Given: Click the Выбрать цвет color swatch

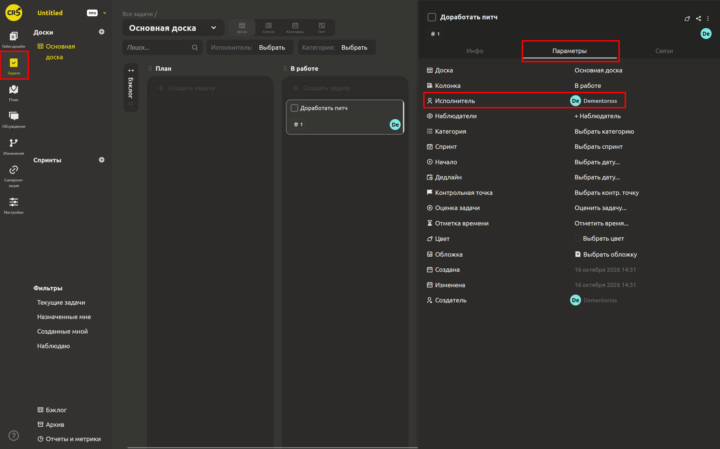Looking at the screenshot, I should click(x=577, y=238).
